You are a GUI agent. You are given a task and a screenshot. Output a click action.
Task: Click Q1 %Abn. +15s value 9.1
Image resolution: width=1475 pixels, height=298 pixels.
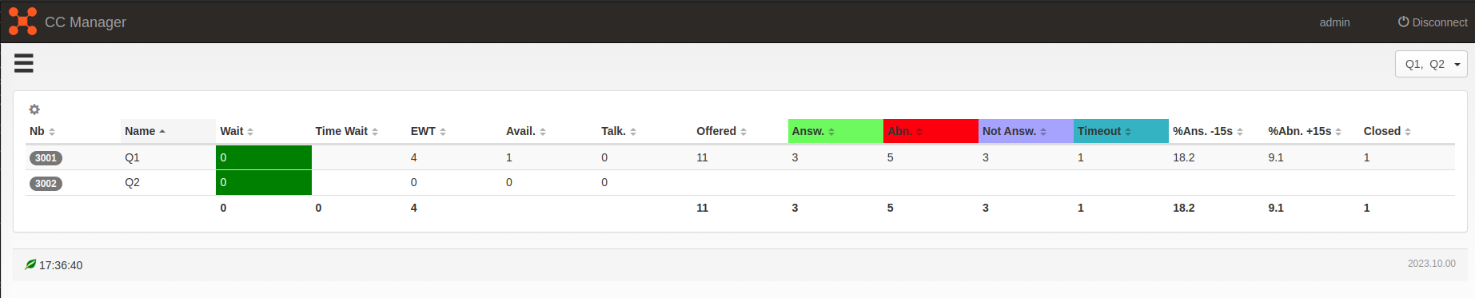pyautogui.click(x=1276, y=157)
